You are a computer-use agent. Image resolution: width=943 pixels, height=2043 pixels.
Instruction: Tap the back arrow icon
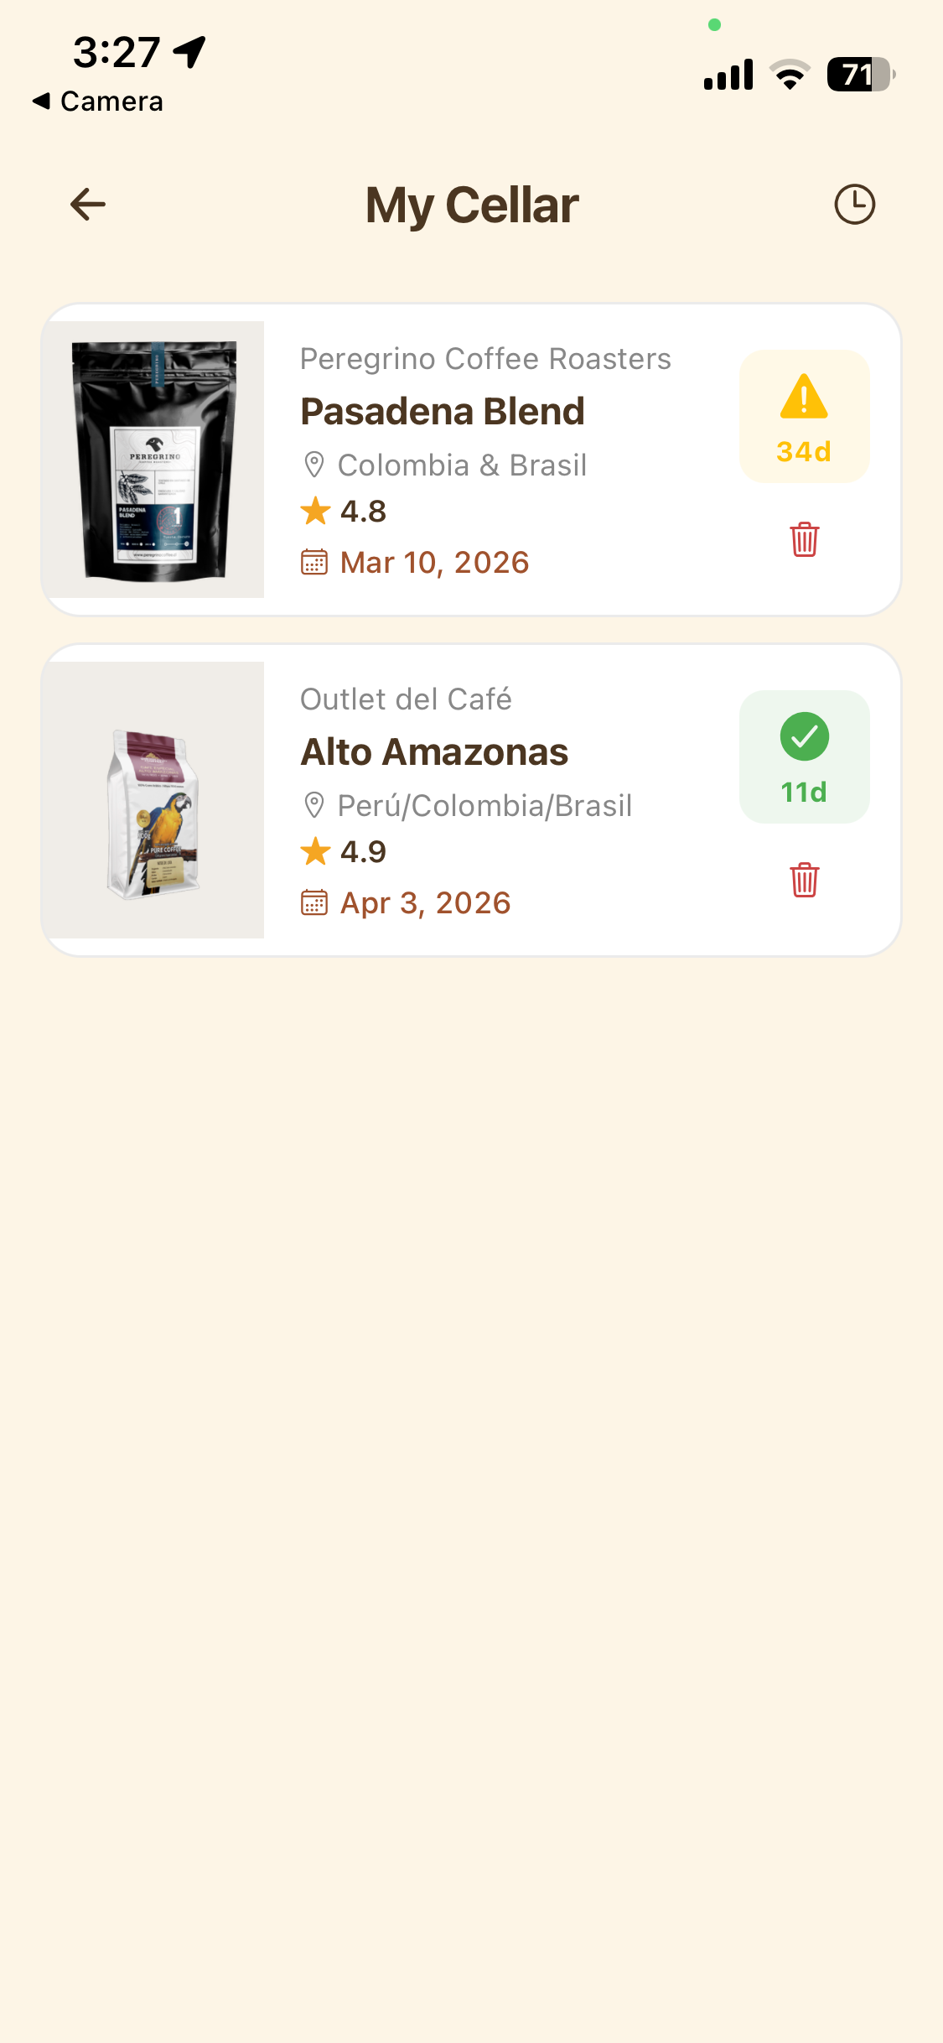(x=88, y=205)
